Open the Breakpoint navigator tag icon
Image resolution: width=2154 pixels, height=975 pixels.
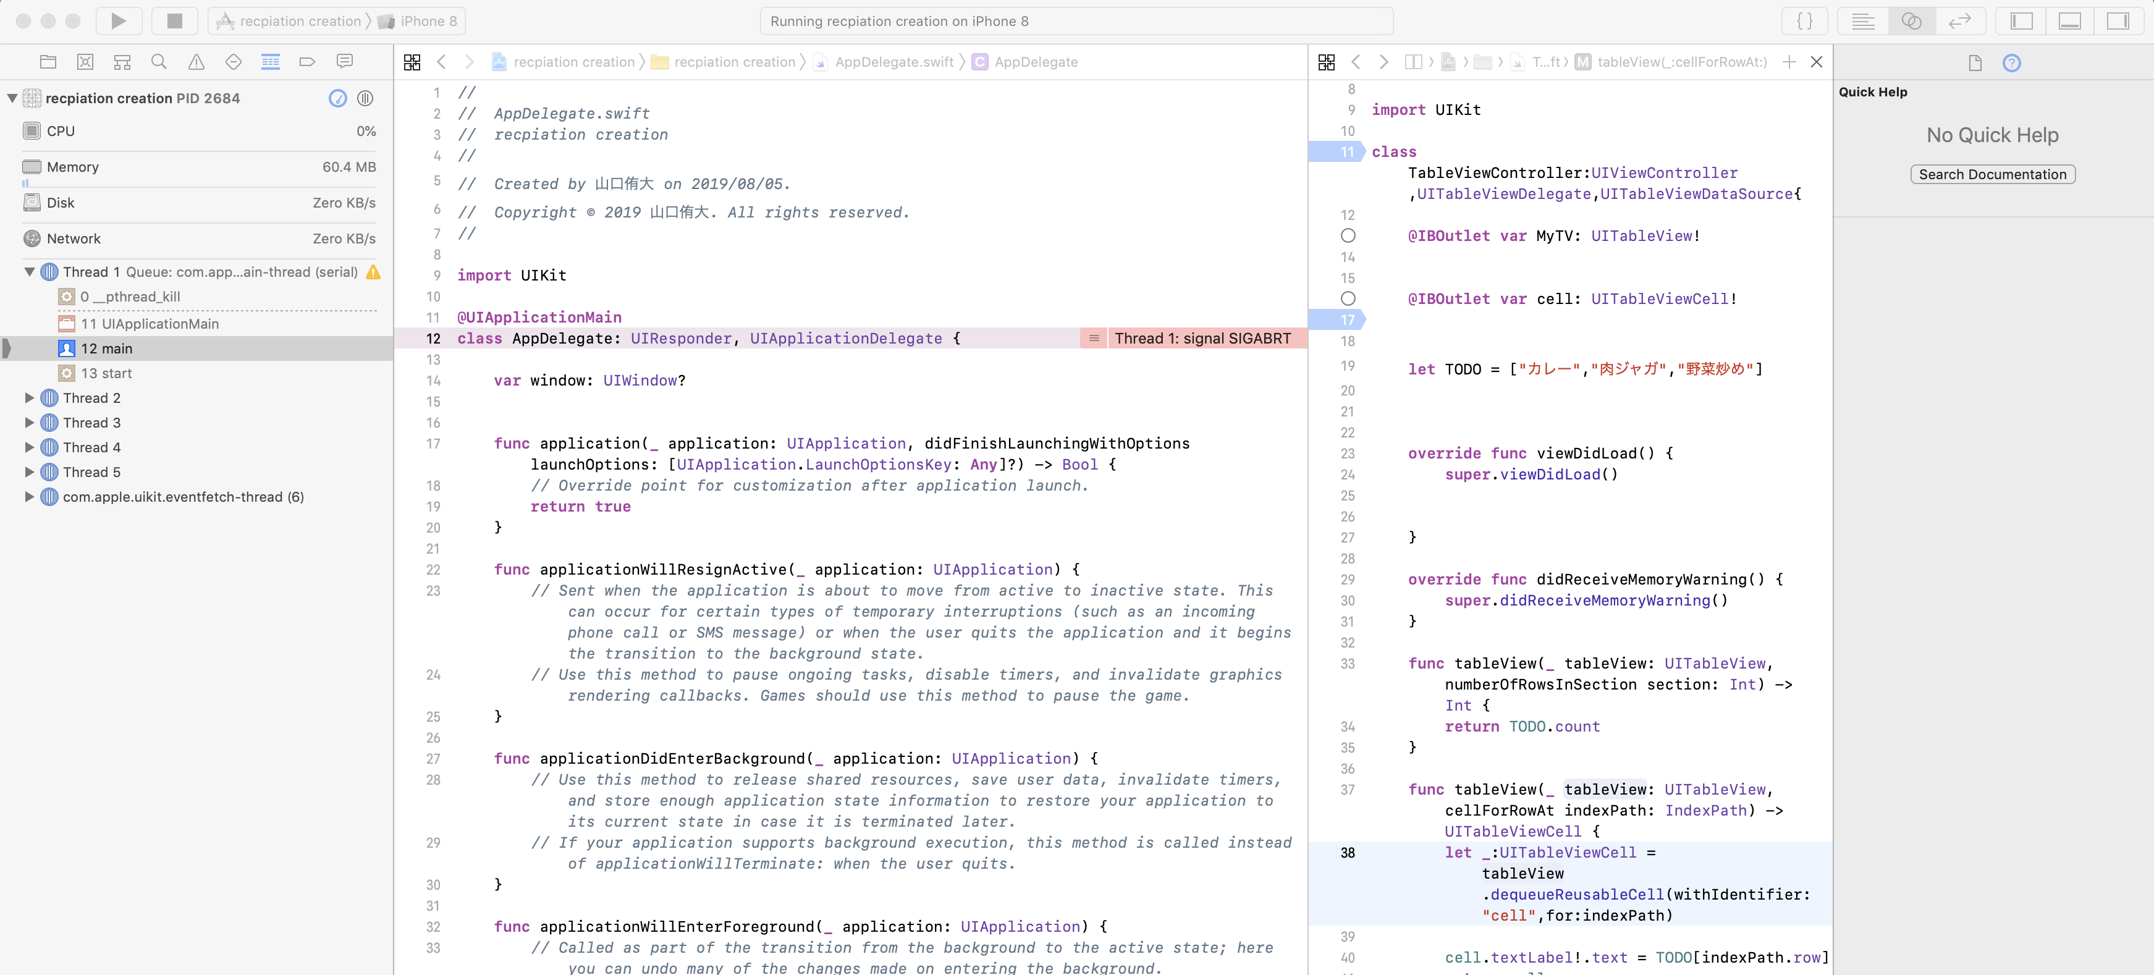coord(307,62)
